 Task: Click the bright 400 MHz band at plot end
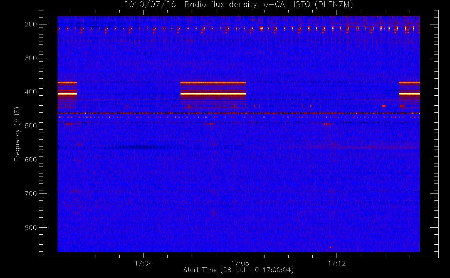[x=409, y=94]
